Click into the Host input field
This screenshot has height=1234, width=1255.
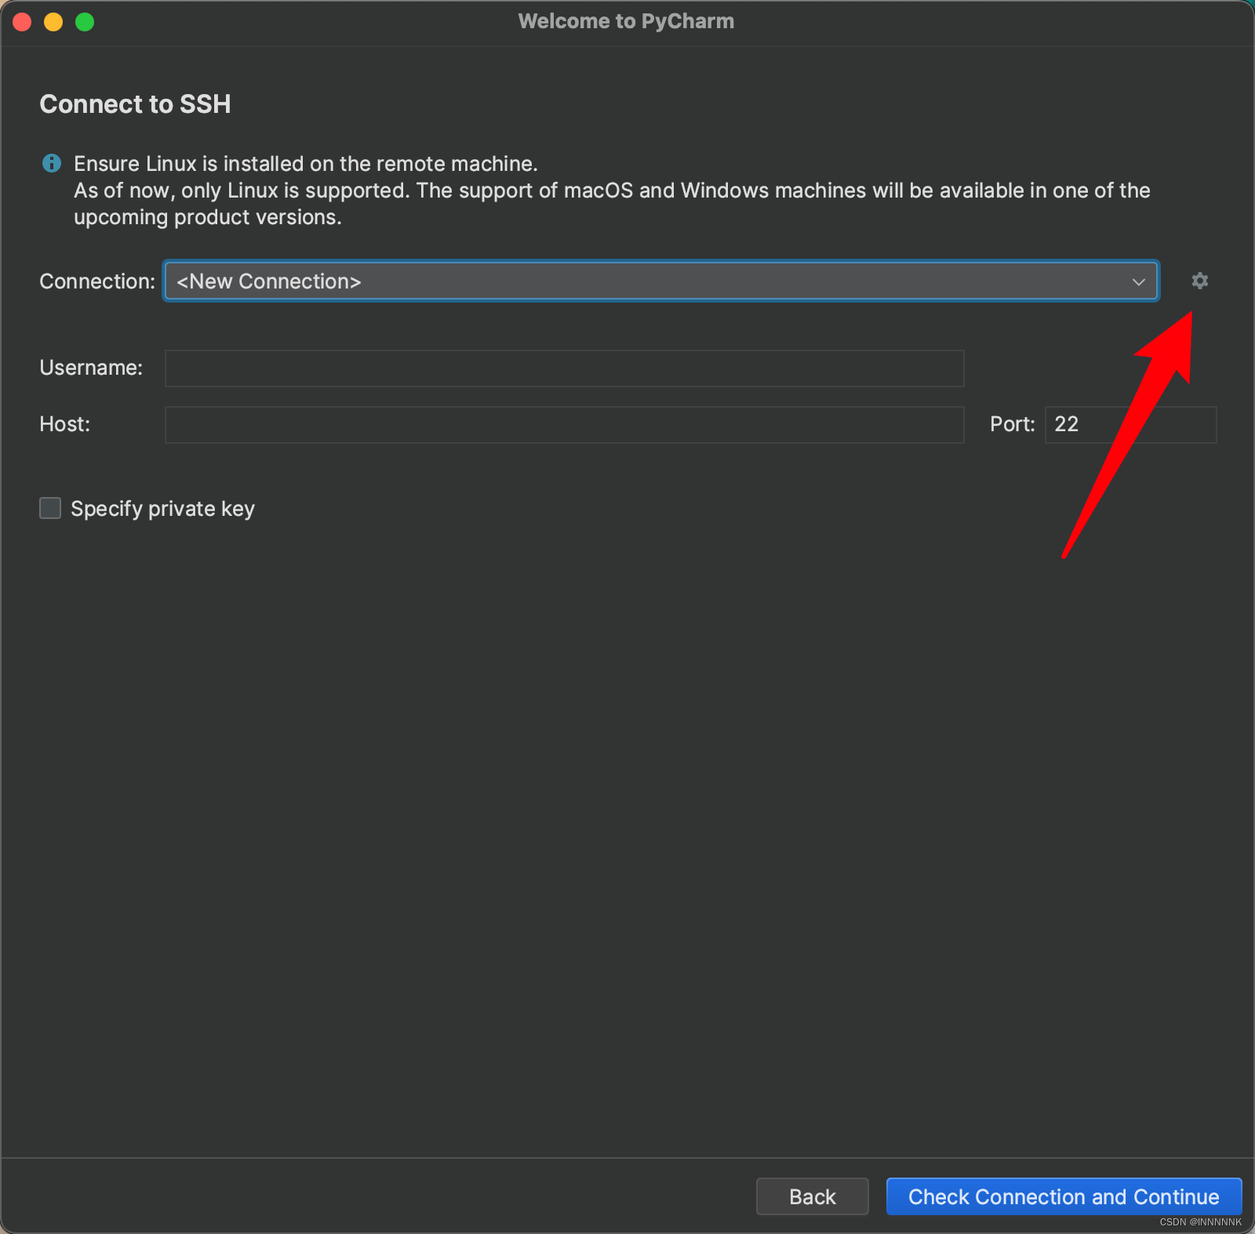click(564, 424)
